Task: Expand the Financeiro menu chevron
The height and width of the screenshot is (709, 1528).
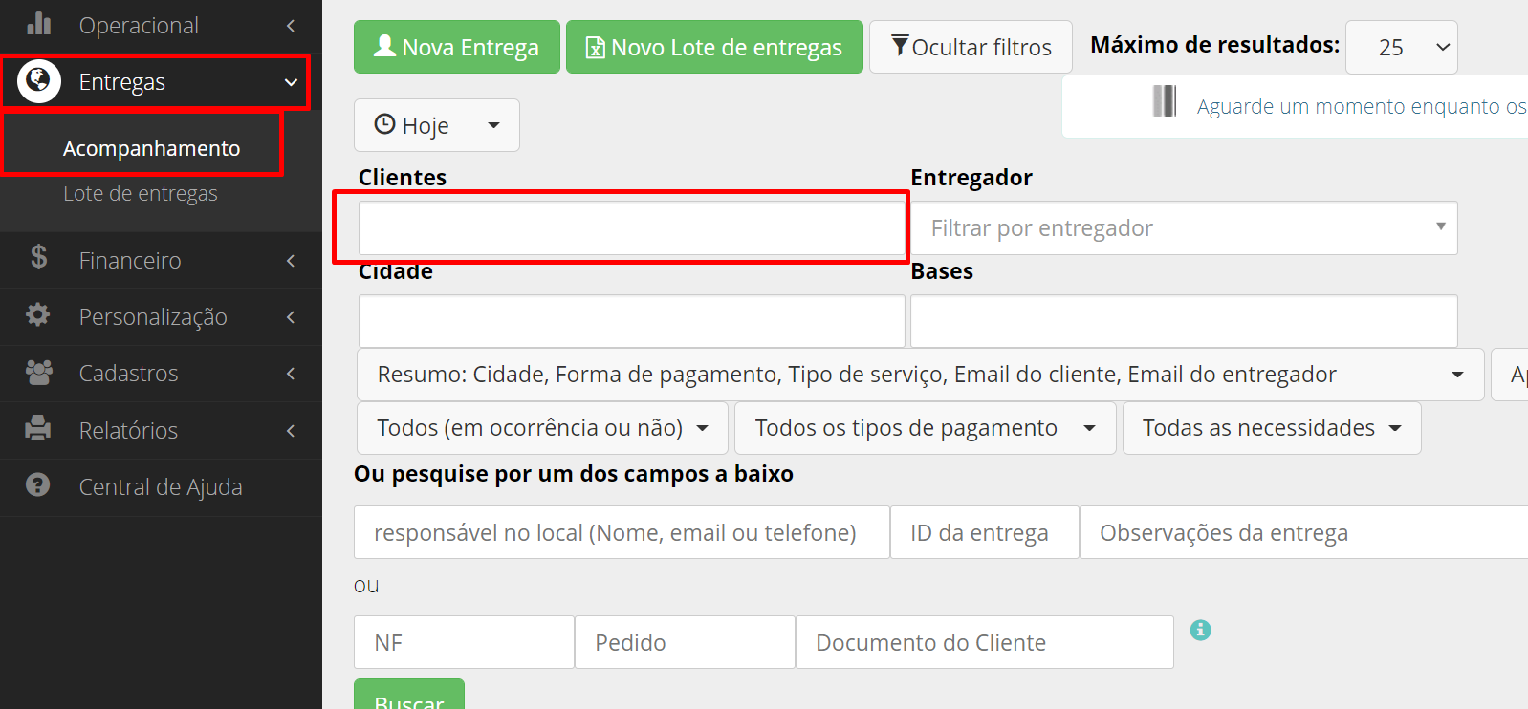Action: pos(291,261)
